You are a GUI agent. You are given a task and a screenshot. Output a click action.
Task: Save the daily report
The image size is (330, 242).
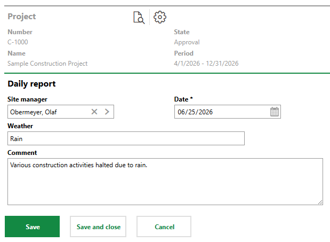(32, 227)
